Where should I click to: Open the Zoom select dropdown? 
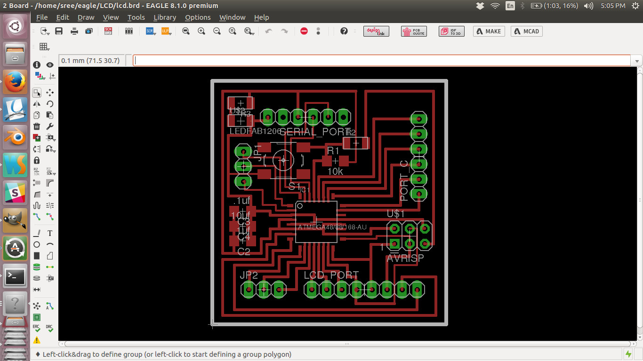(x=249, y=31)
